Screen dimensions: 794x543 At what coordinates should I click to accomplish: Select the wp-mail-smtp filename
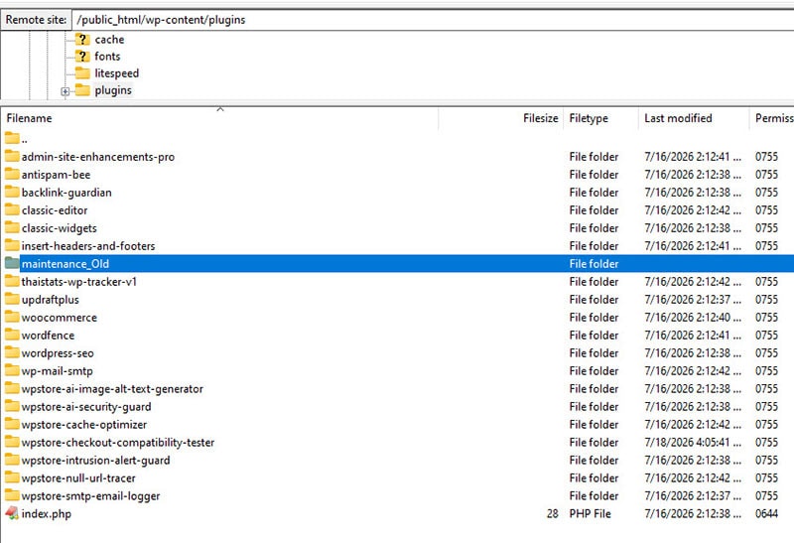(57, 371)
